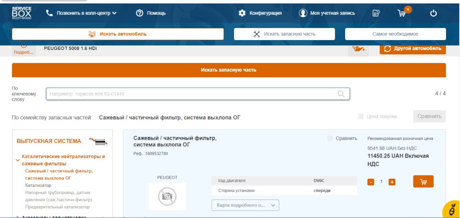Viewport: 460px width, 218px height.
Task: Click the Service Box logo
Action: (x=22, y=13)
